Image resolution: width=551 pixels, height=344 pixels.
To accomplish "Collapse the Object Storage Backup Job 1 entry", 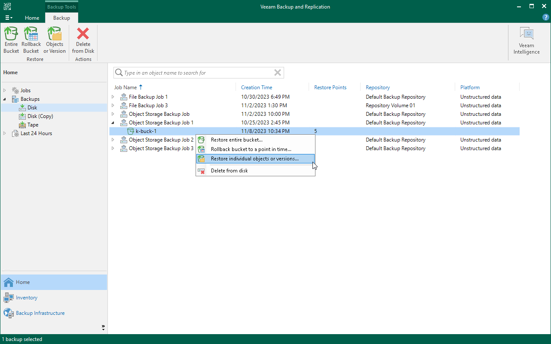I will pos(113,122).
